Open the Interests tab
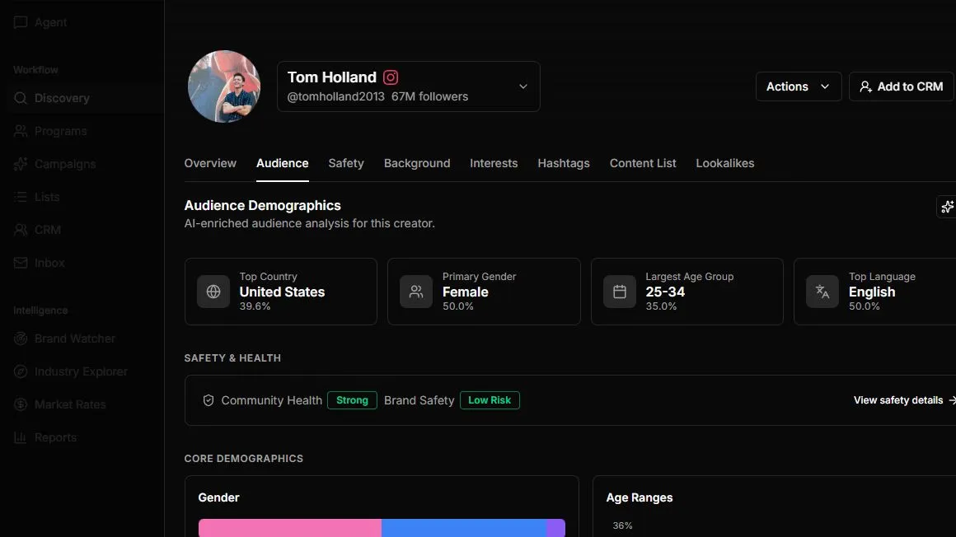The height and width of the screenshot is (537, 956). tap(494, 163)
